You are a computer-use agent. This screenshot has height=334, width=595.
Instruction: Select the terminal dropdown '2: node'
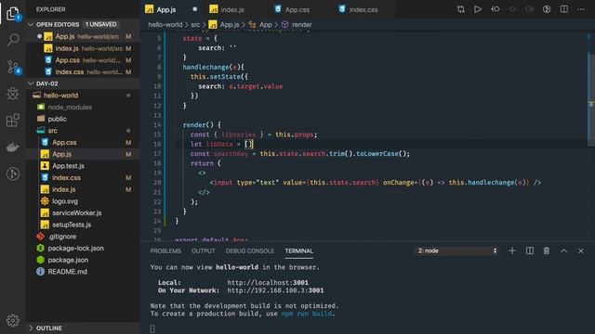pos(456,250)
